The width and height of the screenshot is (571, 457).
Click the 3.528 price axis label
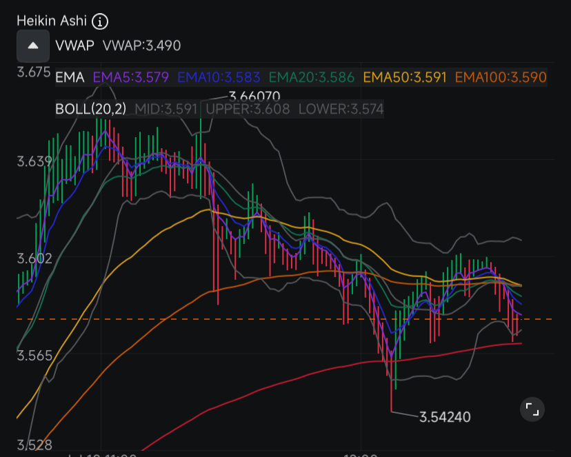(34, 445)
